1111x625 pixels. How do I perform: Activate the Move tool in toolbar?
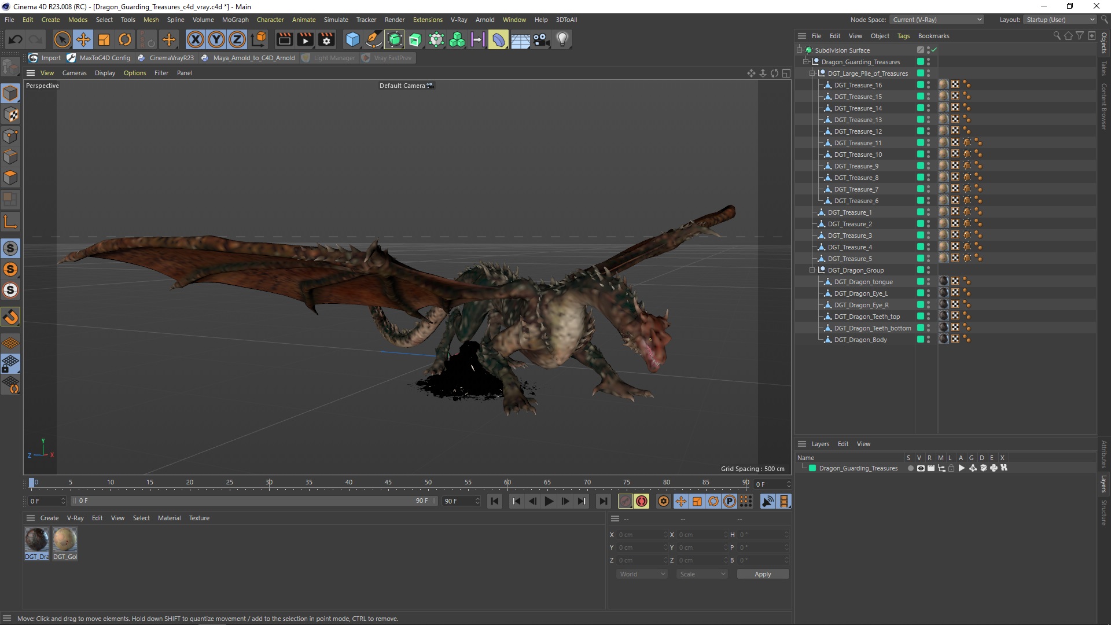tap(83, 39)
